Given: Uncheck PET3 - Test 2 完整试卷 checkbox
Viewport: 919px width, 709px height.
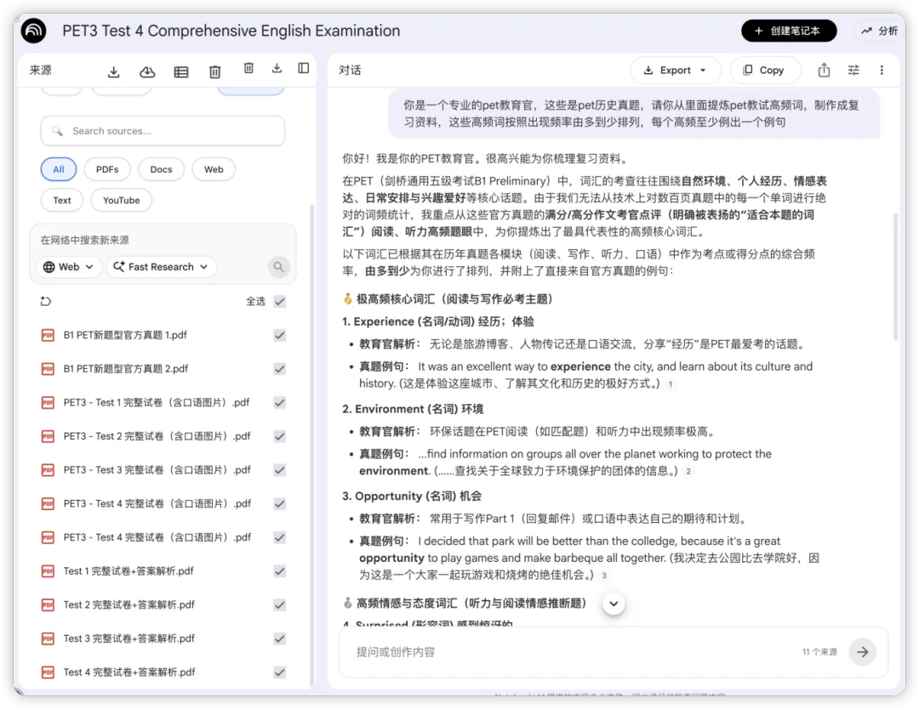Looking at the screenshot, I should click(280, 436).
